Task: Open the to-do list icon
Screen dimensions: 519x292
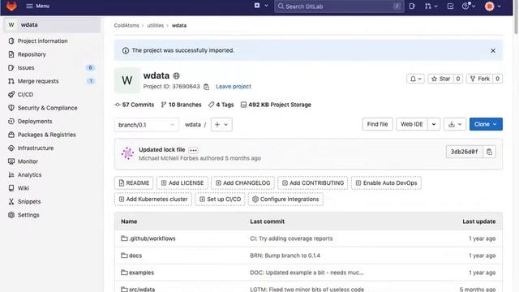Action: (450, 6)
